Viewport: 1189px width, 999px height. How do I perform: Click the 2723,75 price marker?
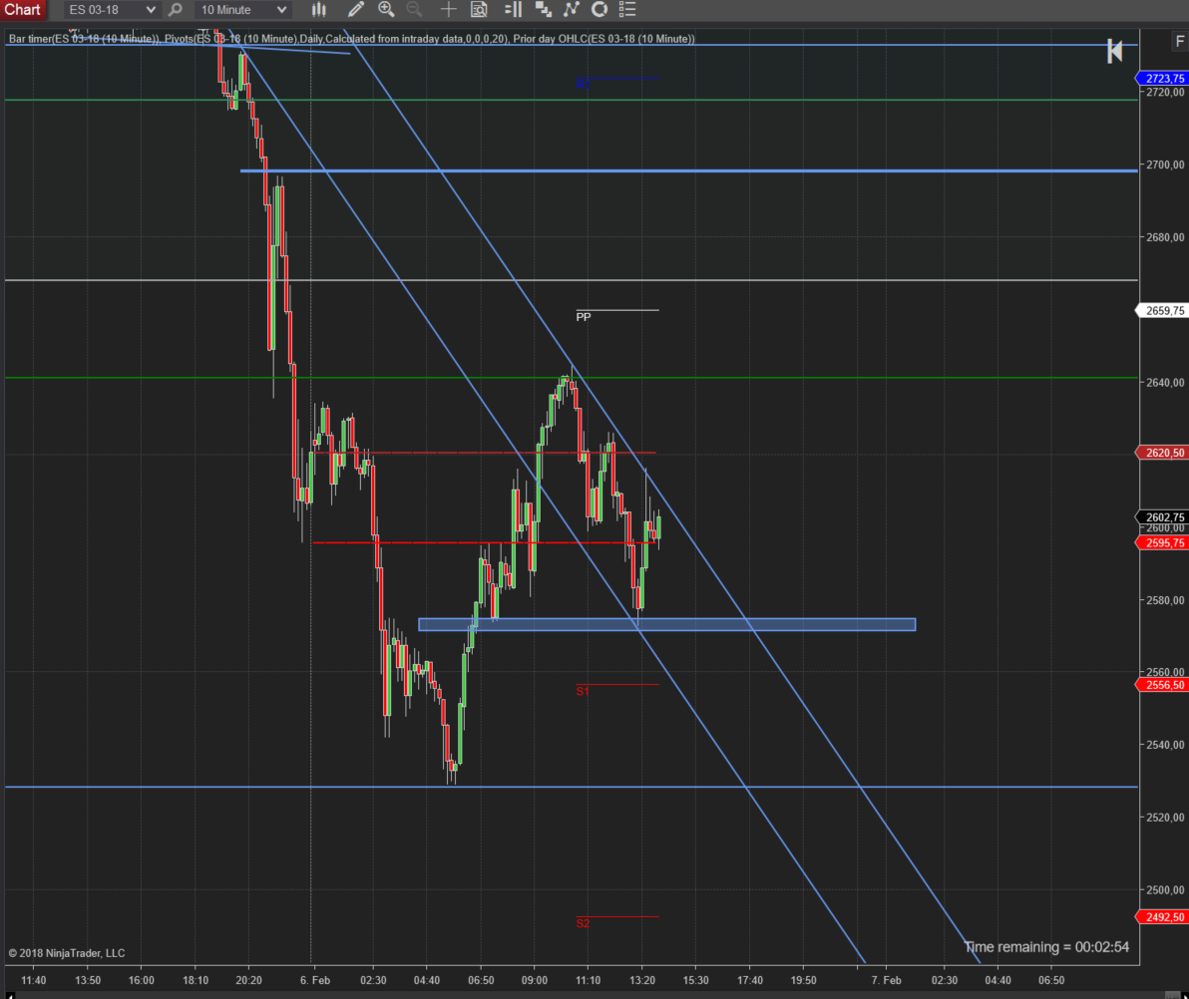click(x=1163, y=78)
